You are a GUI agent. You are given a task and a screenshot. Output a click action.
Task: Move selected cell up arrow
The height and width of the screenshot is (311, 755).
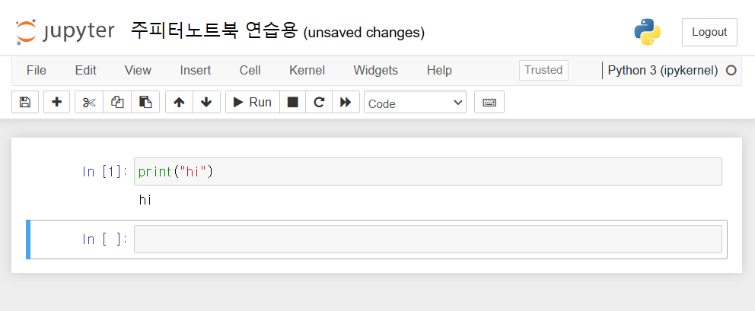pos(179,102)
